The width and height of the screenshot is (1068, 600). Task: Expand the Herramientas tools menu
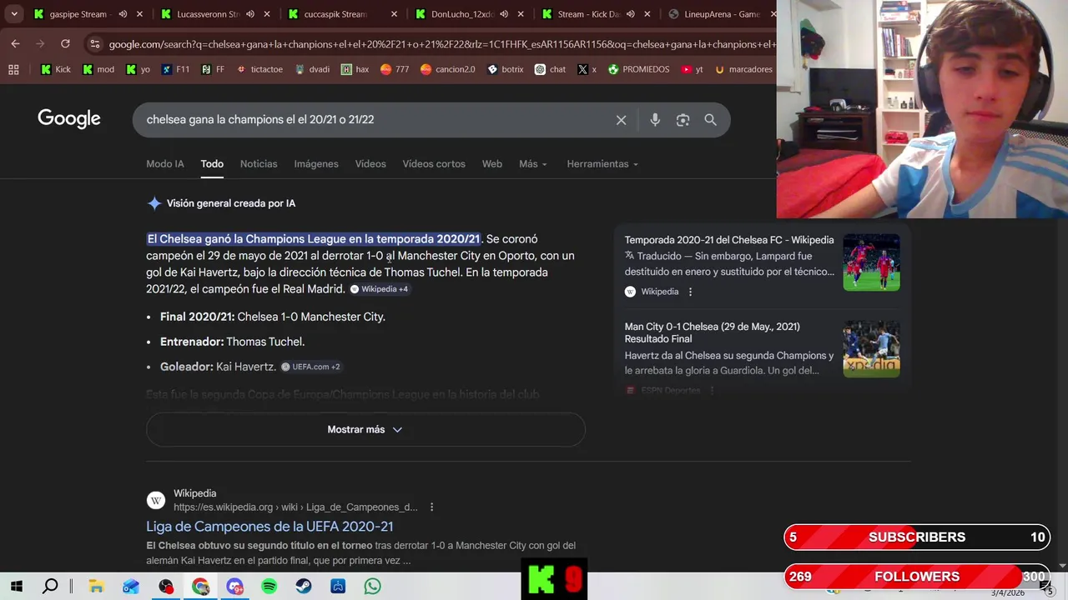click(x=602, y=164)
